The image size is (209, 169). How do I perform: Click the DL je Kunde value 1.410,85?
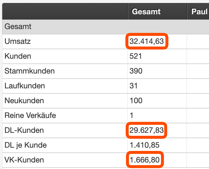pyautogui.click(x=144, y=145)
